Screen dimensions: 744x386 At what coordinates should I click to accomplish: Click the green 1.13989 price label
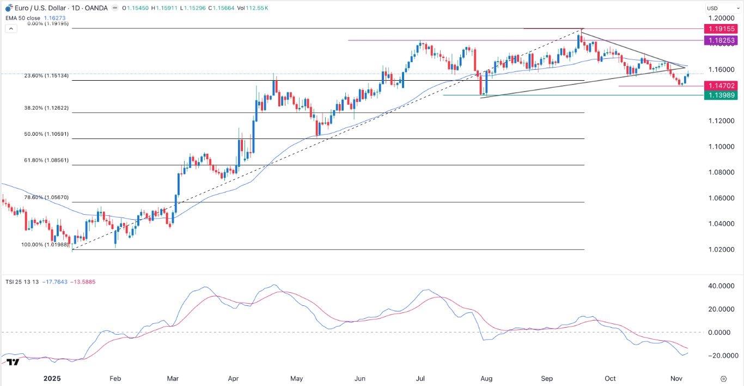(721, 95)
